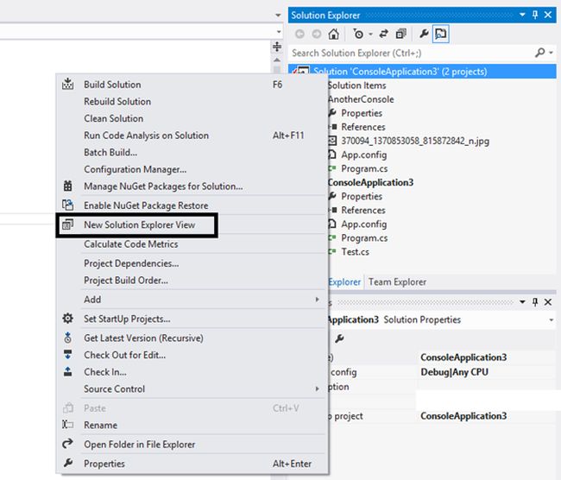This screenshot has width=561, height=480.
Task: Select Properties under AnotherConsole
Action: click(362, 113)
